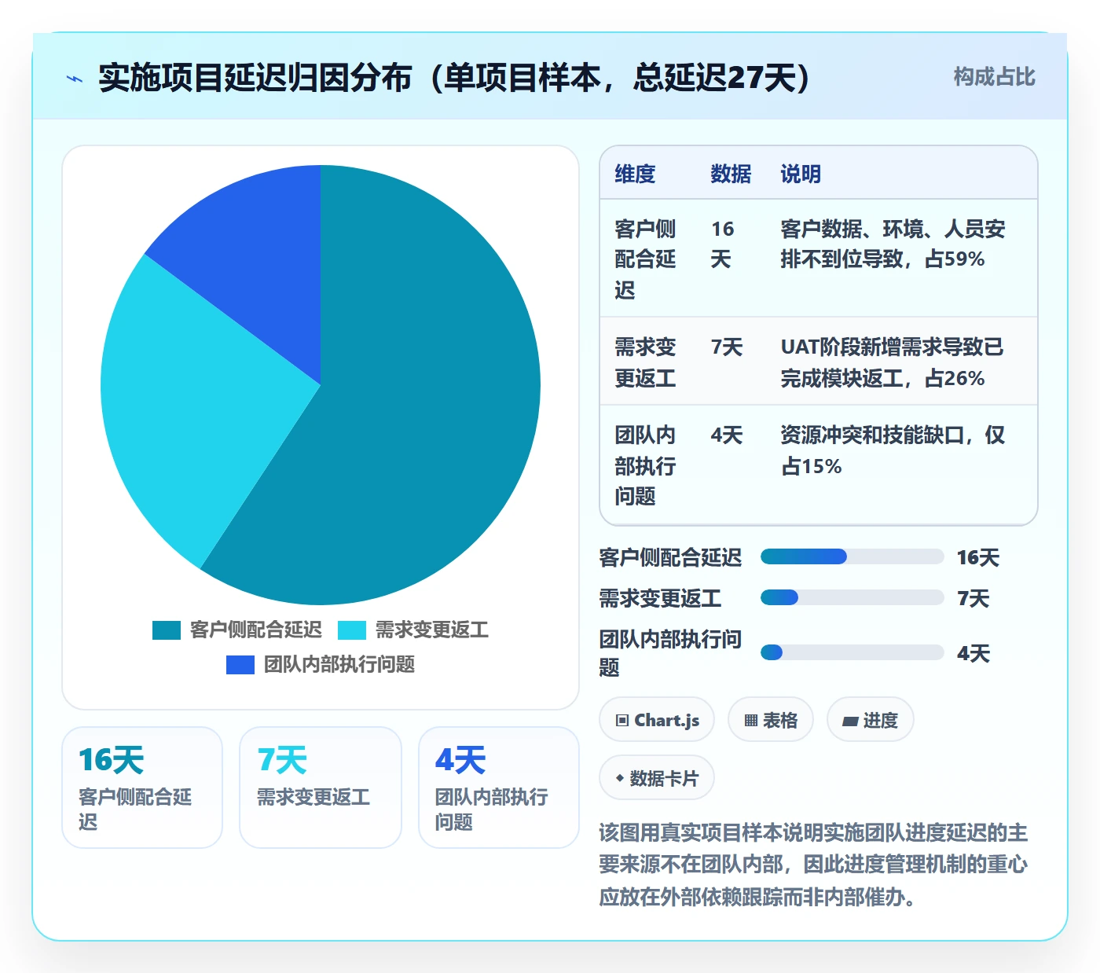Click the 7天 value beside progress bar
1100x973 pixels.
point(973,599)
